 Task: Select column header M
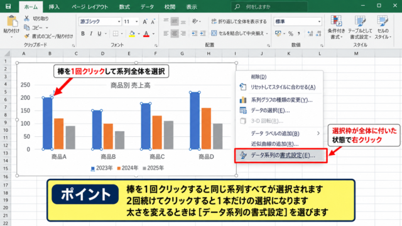coord(356,53)
